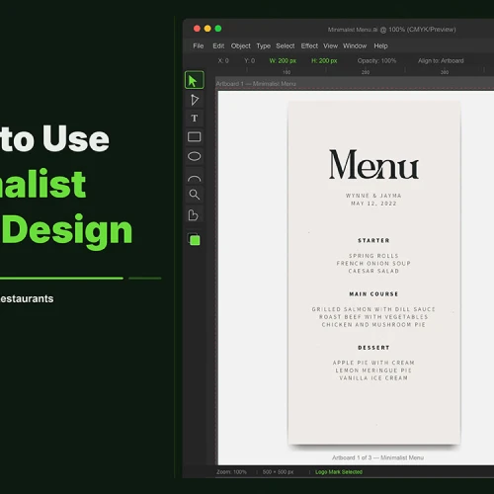Select the Arc tool
Image resolution: width=494 pixels, height=494 pixels.
pos(195,178)
